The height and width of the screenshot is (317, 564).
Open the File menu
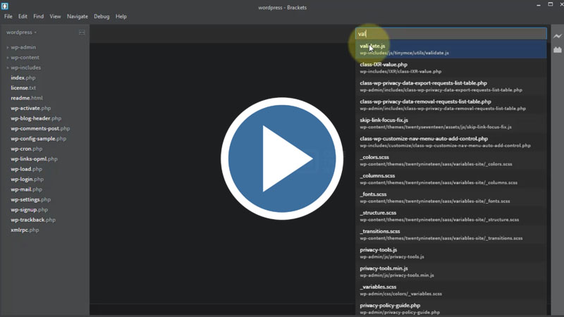coord(8,16)
